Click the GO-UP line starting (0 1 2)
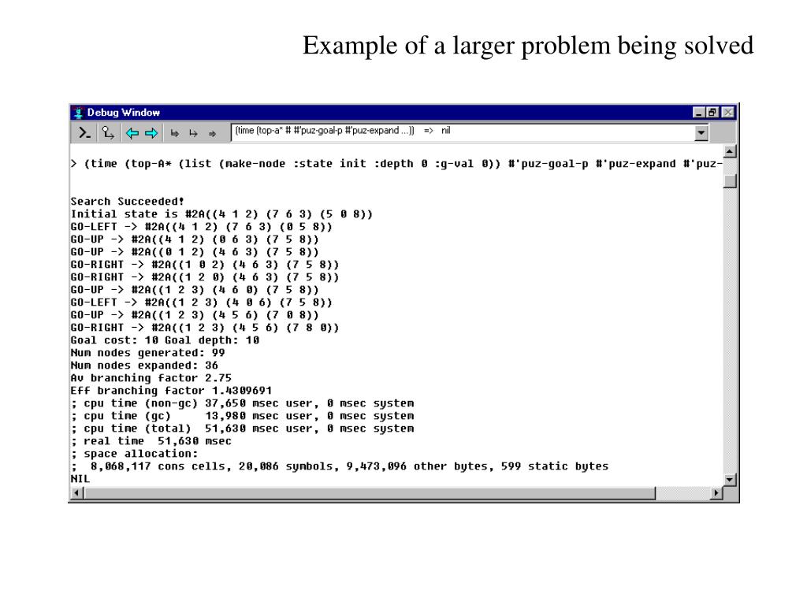Viewport: 807px width, 605px height. click(195, 251)
